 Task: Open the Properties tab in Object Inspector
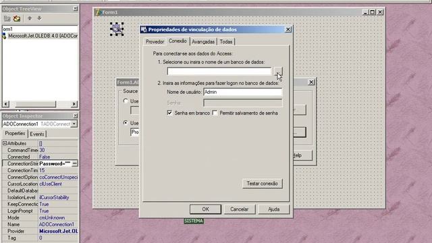click(15, 134)
